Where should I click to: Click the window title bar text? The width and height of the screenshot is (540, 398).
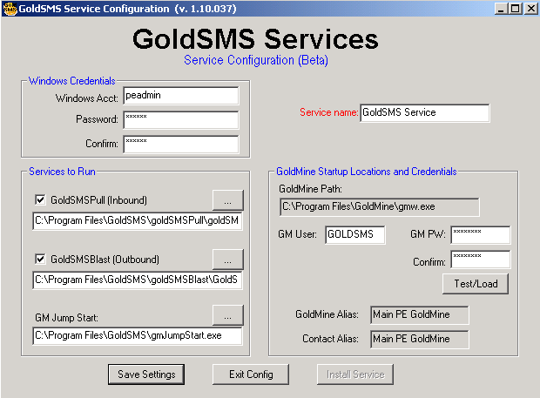point(128,9)
